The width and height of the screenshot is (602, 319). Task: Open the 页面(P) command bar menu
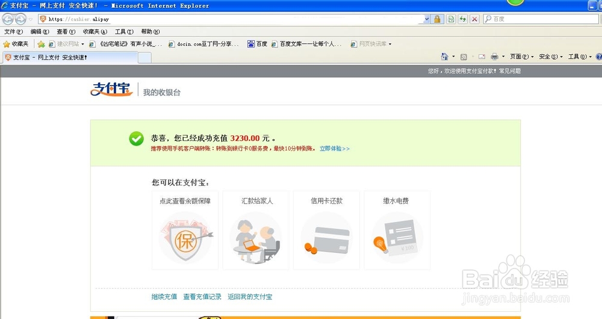[521, 57]
